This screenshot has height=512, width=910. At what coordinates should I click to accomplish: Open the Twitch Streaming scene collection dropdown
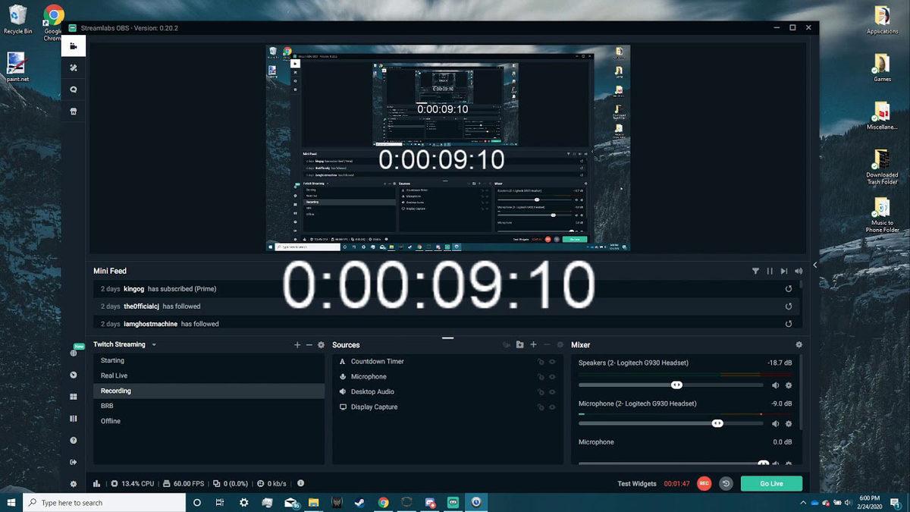click(x=153, y=344)
